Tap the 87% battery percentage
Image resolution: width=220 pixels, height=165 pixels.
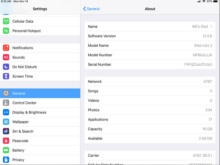coord(210,1)
